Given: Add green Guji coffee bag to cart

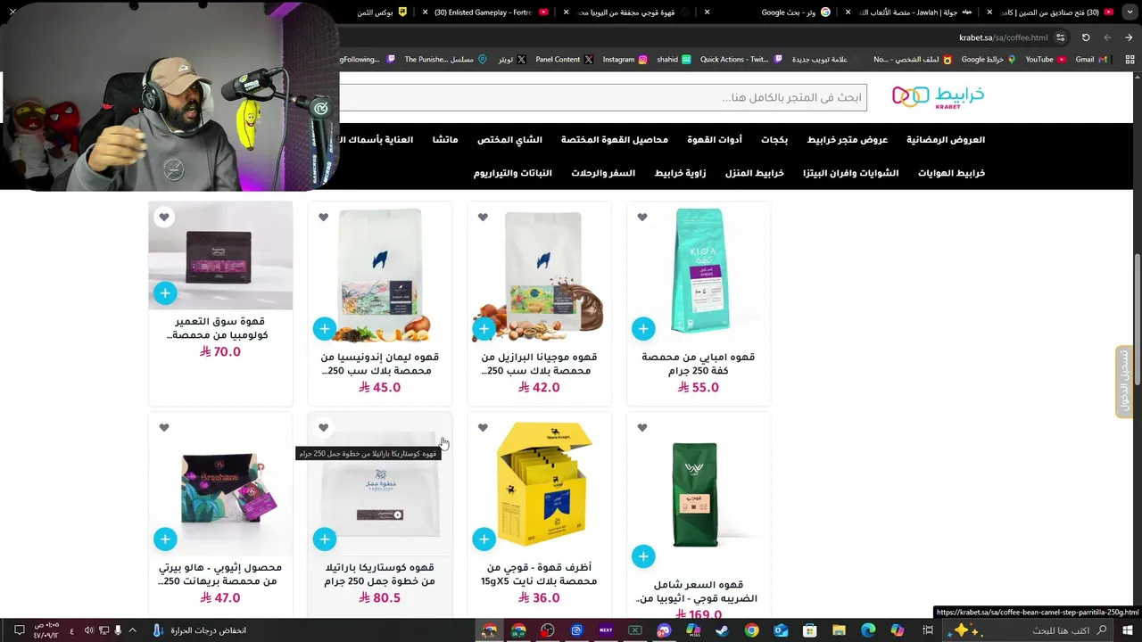Looking at the screenshot, I should [643, 557].
